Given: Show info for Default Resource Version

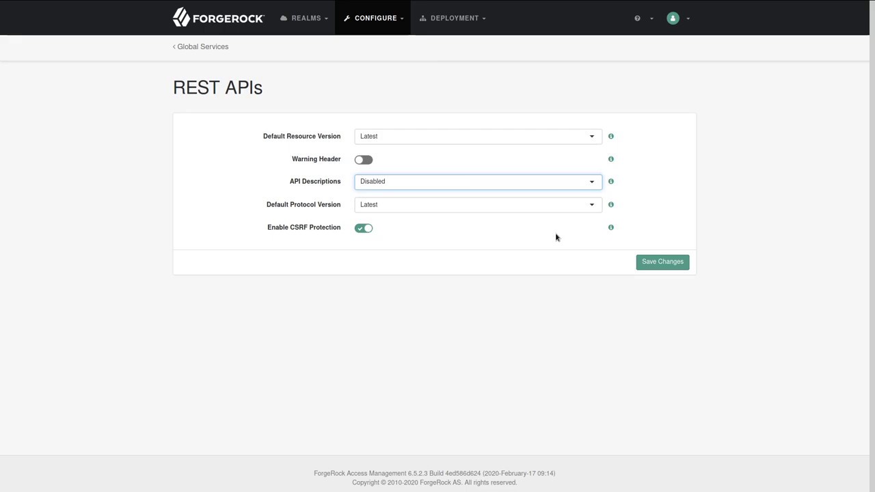Looking at the screenshot, I should tap(611, 136).
